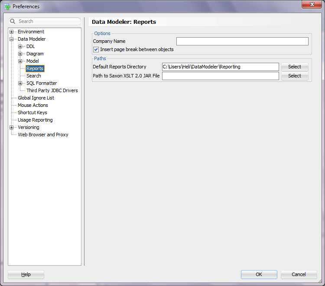The image size is (325, 286).
Task: Click Select for Default Reports Directory
Action: pyautogui.click(x=295, y=67)
